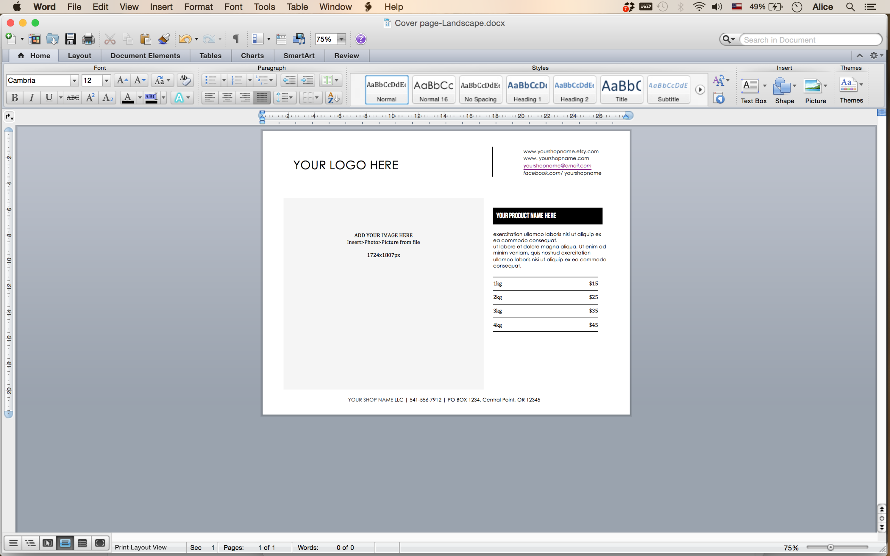Switch to Full Screen view icon
This screenshot has height=556, width=890.
[100, 543]
